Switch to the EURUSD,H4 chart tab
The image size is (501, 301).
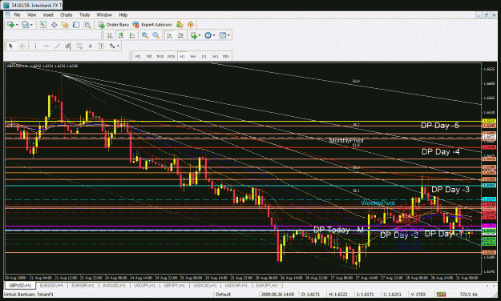[x=51, y=285]
